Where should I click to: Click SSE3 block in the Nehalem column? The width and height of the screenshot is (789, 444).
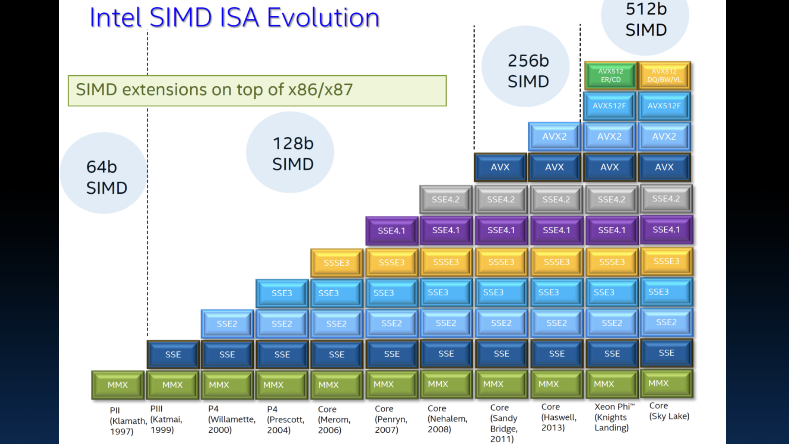(446, 292)
